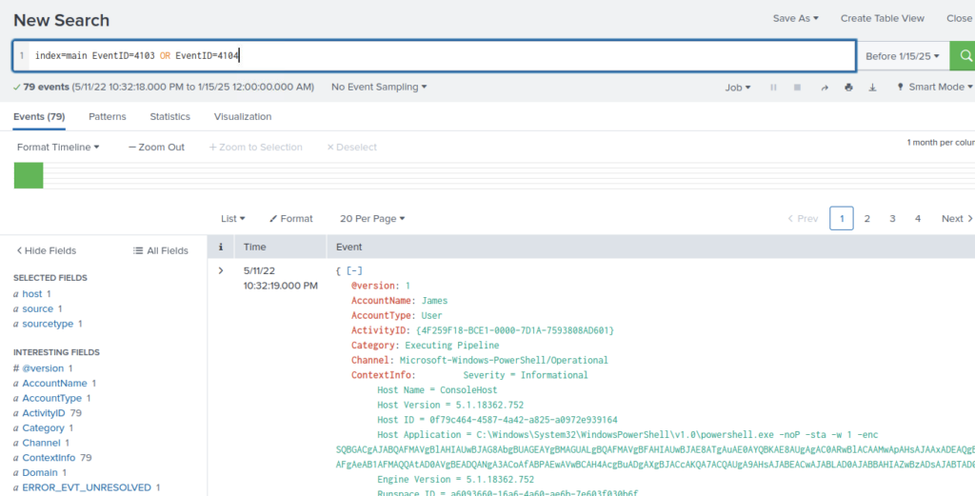This screenshot has width=975, height=496.
Task: Open the Domain field in sidebar
Action: pyautogui.click(x=40, y=473)
